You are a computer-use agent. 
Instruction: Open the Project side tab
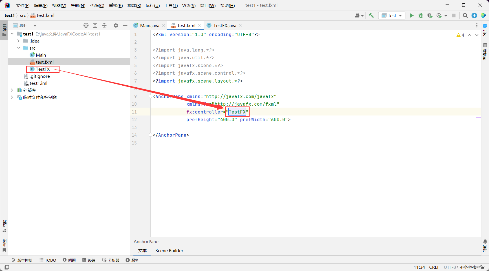pyautogui.click(x=4, y=30)
